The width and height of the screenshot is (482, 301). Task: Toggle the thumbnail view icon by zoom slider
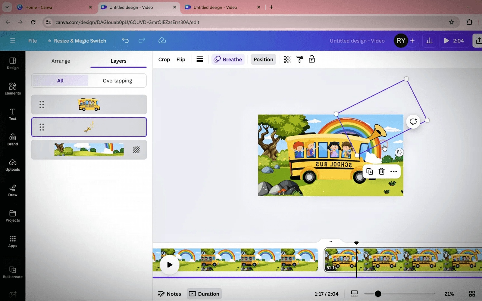(x=354, y=293)
